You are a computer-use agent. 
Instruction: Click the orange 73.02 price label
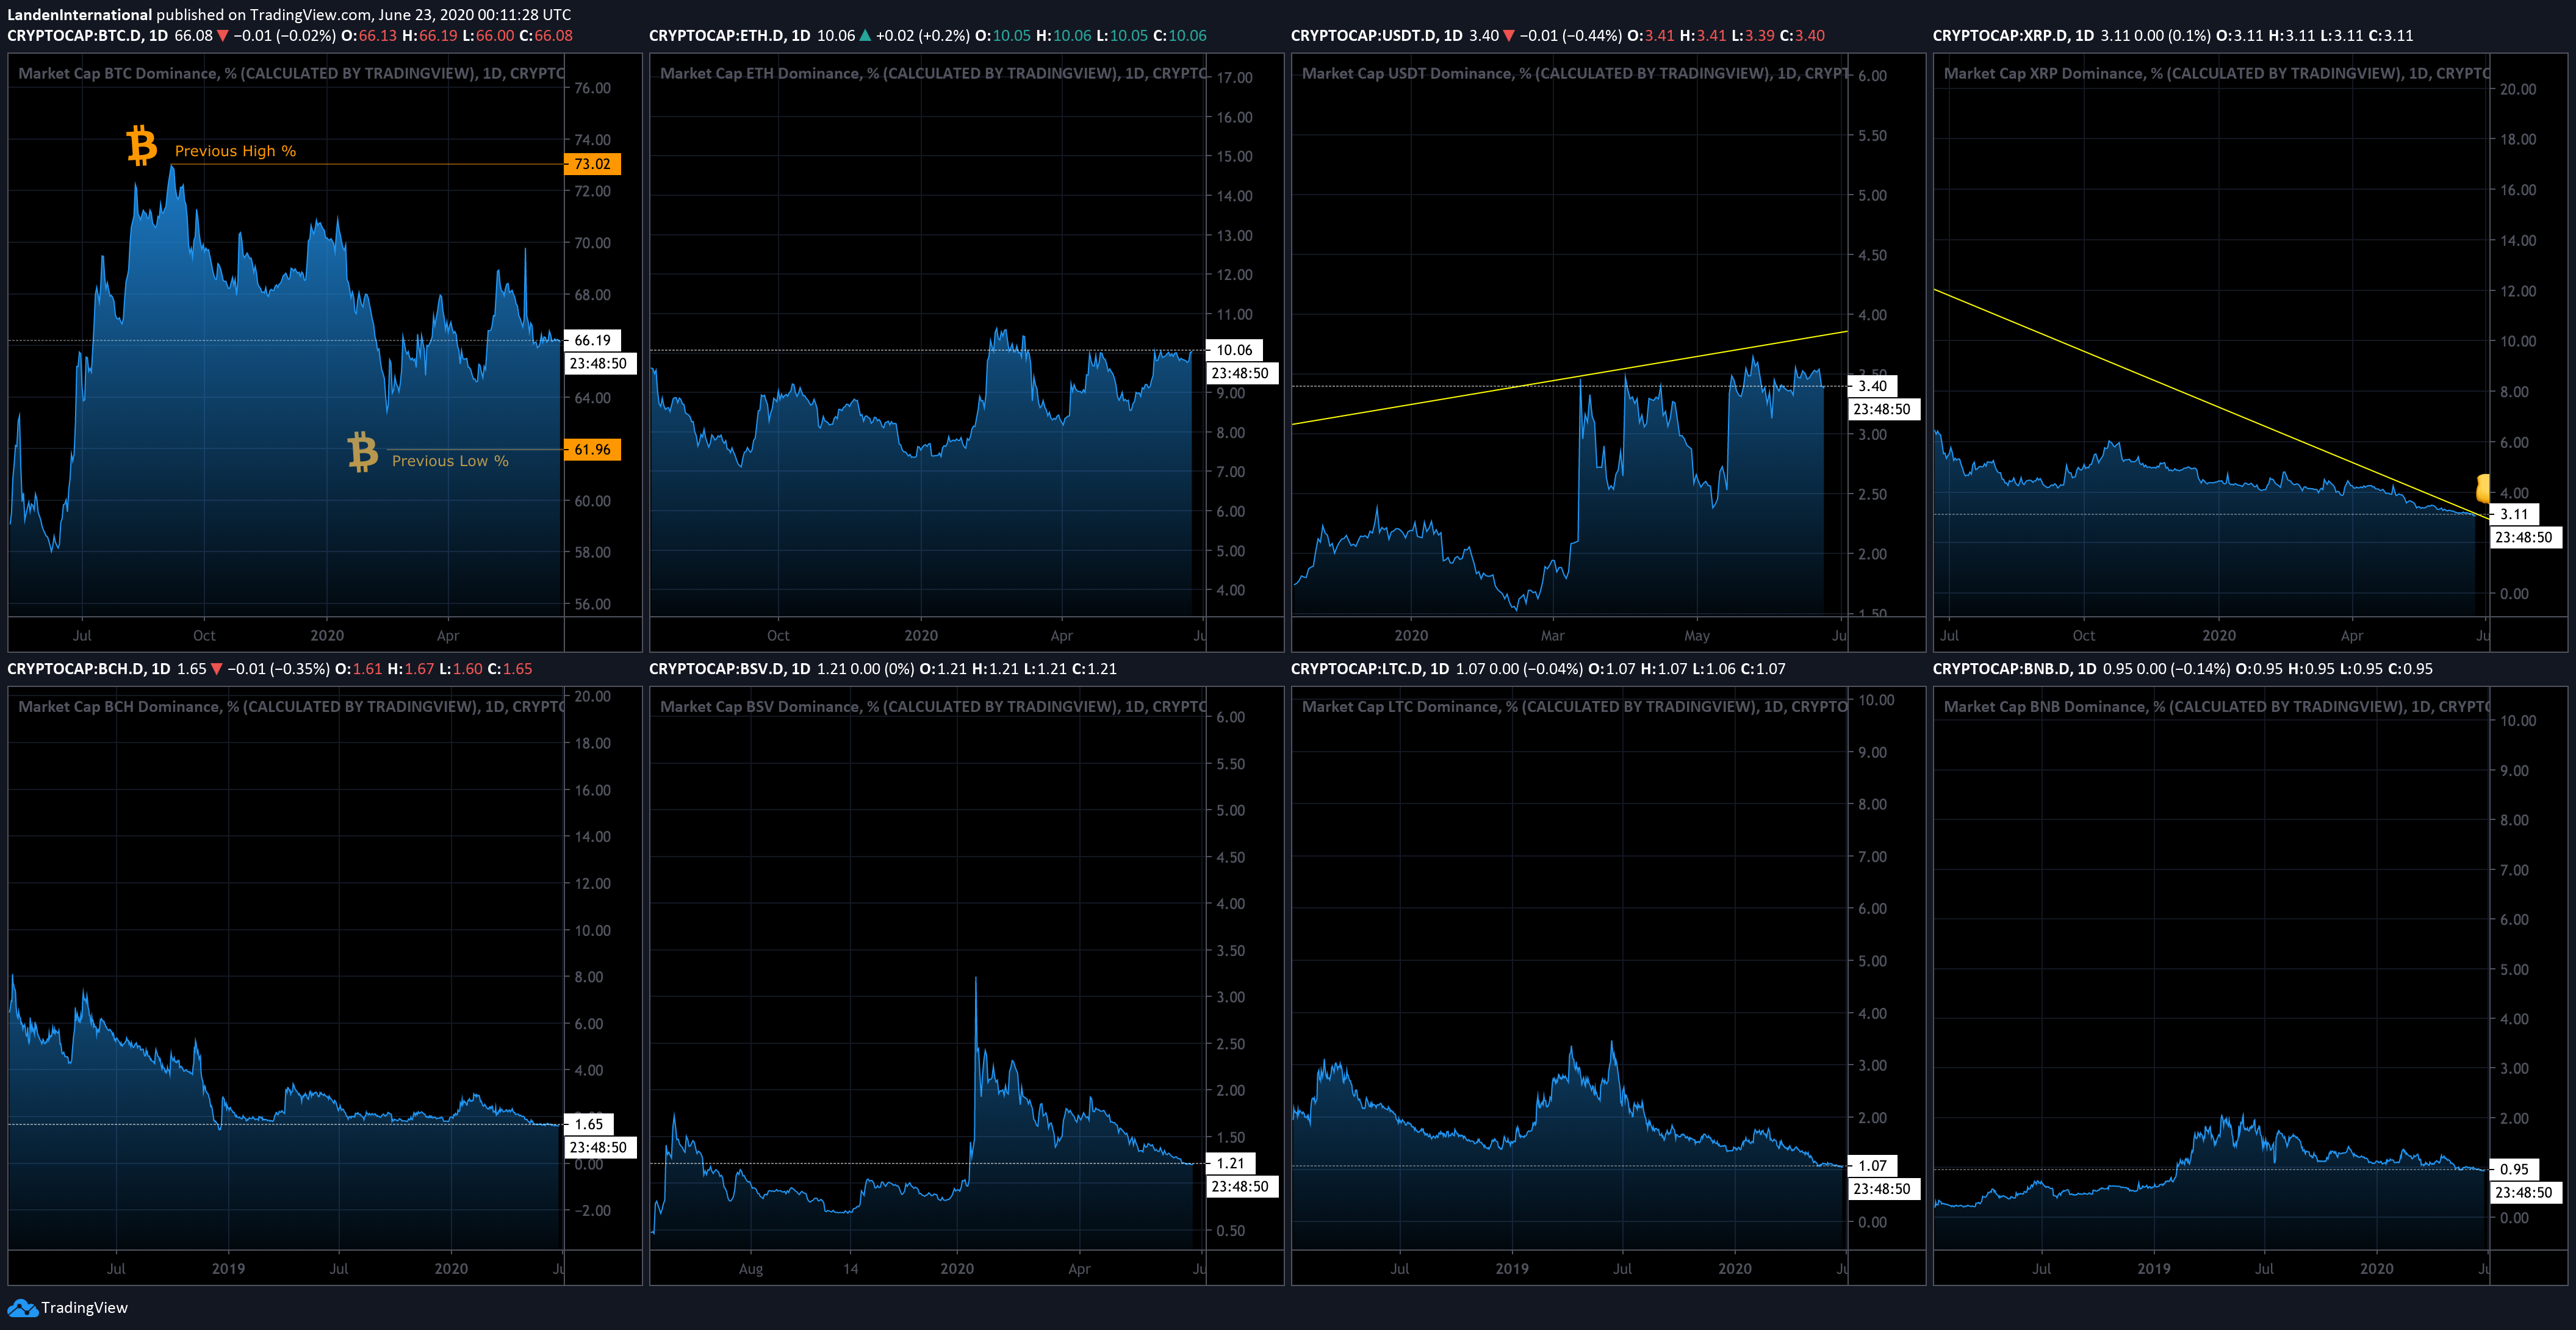pyautogui.click(x=593, y=164)
